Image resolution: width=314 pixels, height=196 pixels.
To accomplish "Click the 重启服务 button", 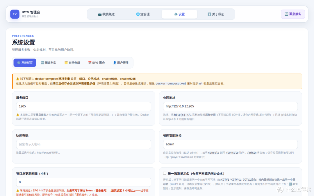I will tap(293, 14).
